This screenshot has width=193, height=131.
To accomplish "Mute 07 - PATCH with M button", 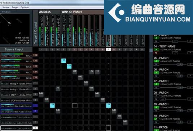I will 156,88.
